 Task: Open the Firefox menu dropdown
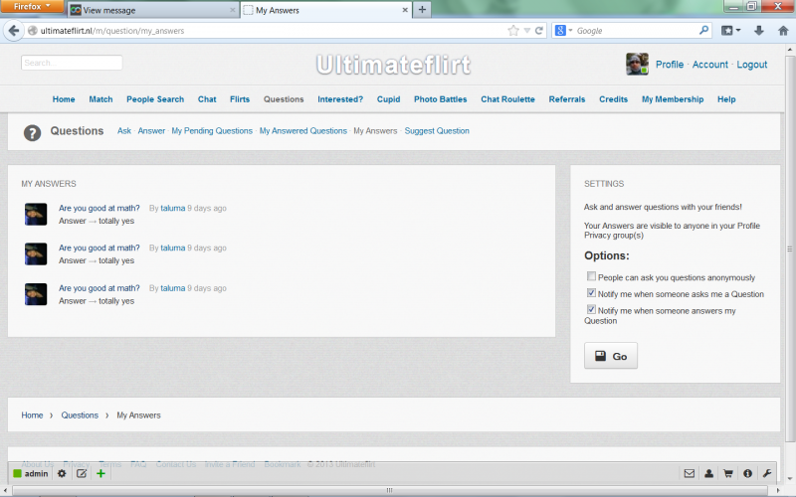point(32,7)
